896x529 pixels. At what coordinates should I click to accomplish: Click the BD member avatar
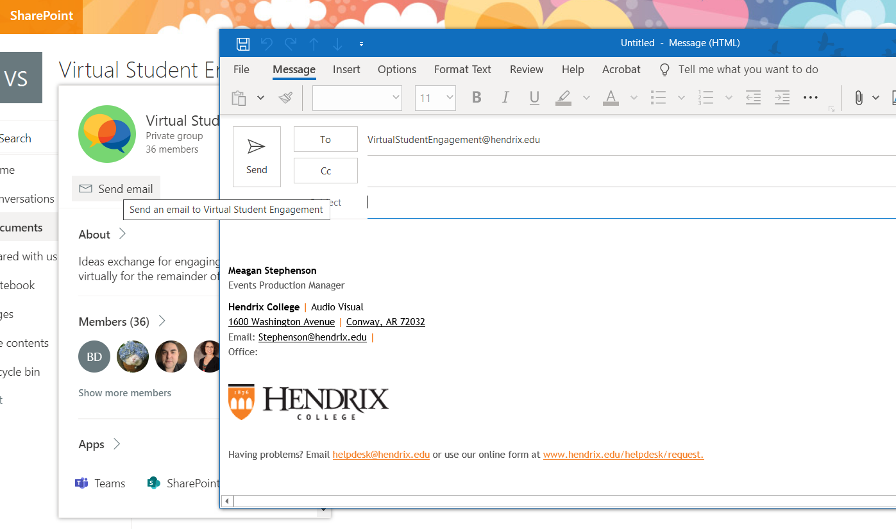(94, 357)
